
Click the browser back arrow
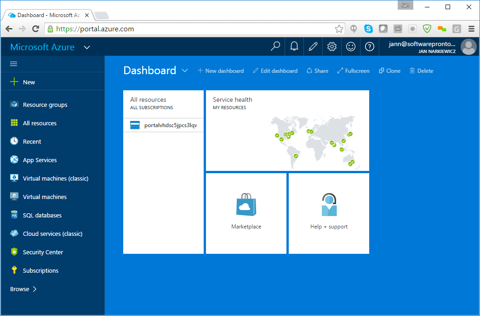pos(9,29)
